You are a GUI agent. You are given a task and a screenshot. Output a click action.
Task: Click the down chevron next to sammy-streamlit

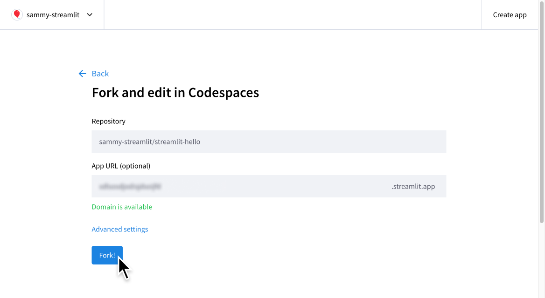point(89,14)
